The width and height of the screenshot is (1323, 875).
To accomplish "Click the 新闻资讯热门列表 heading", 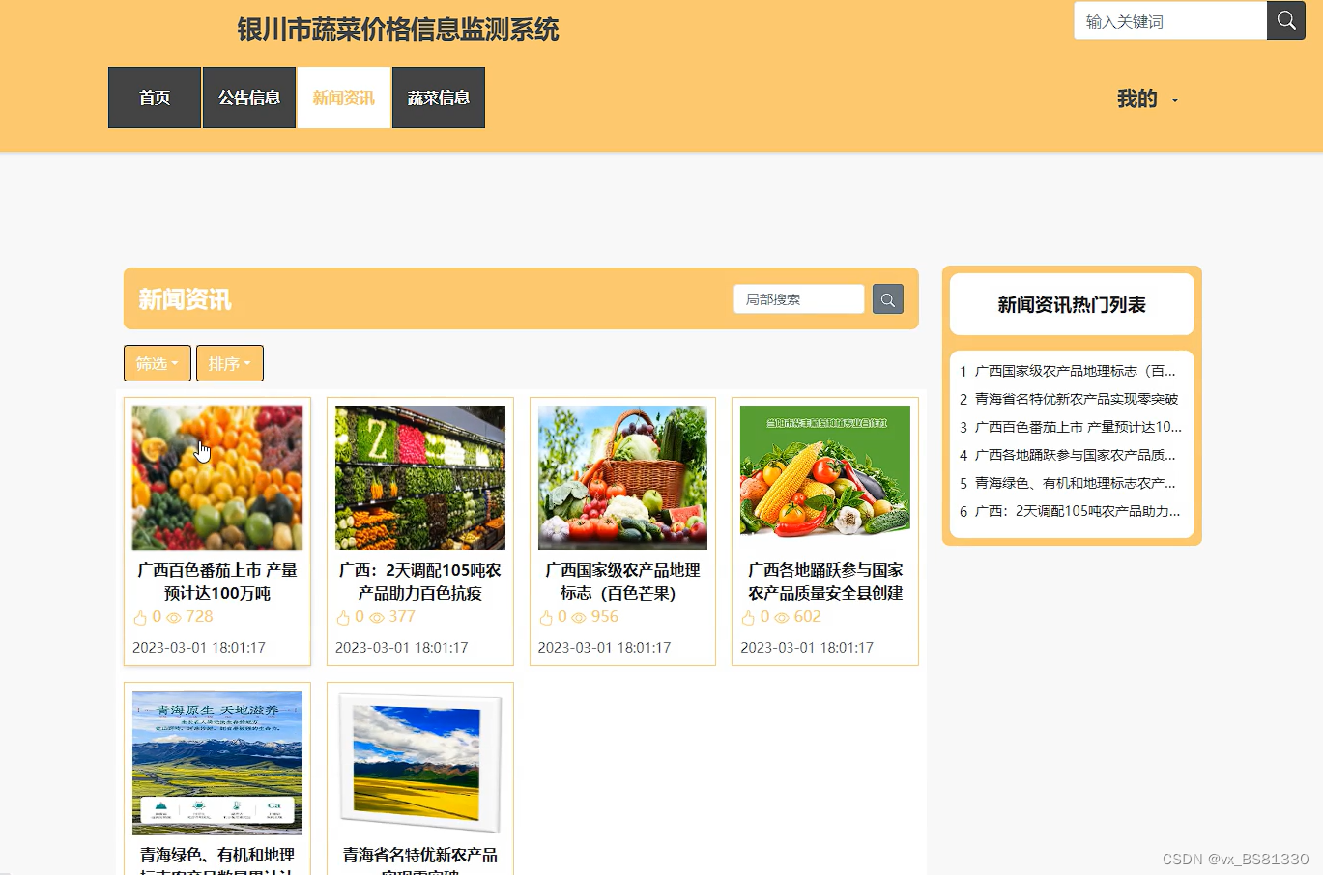I will (x=1072, y=304).
